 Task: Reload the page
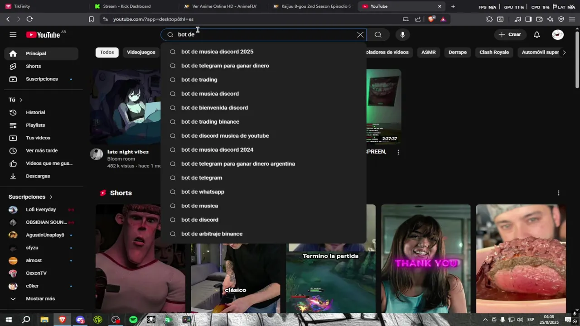tap(29, 19)
